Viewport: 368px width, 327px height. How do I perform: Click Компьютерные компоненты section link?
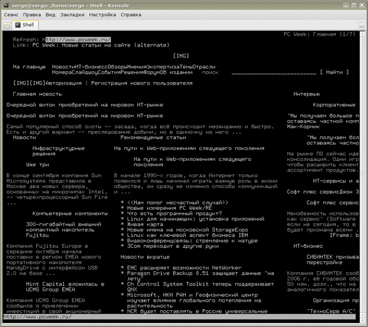tap(70, 213)
